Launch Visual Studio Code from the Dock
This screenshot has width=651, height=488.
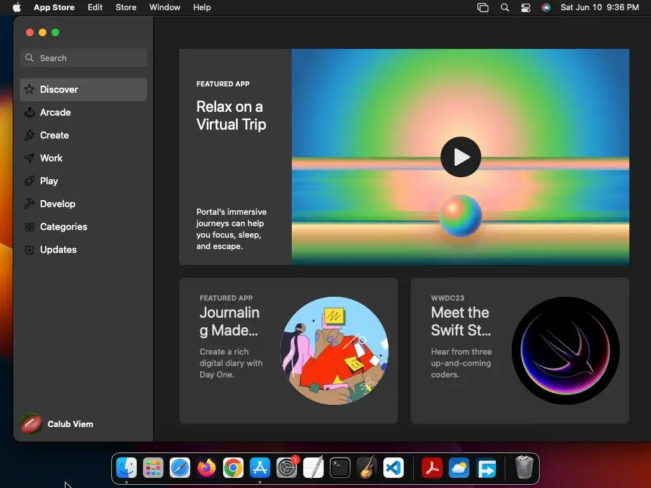pyautogui.click(x=394, y=468)
